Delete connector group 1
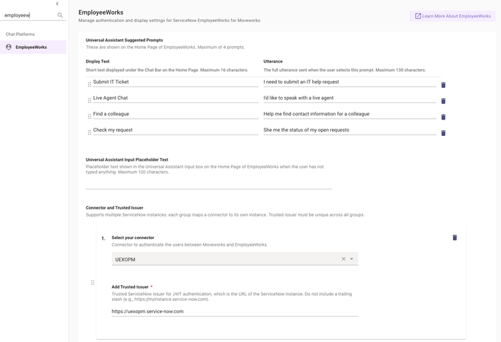 click(x=454, y=238)
